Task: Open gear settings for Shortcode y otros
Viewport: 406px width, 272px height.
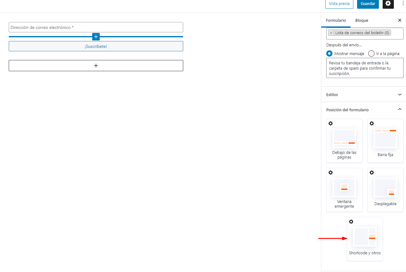Action: [x=351, y=222]
